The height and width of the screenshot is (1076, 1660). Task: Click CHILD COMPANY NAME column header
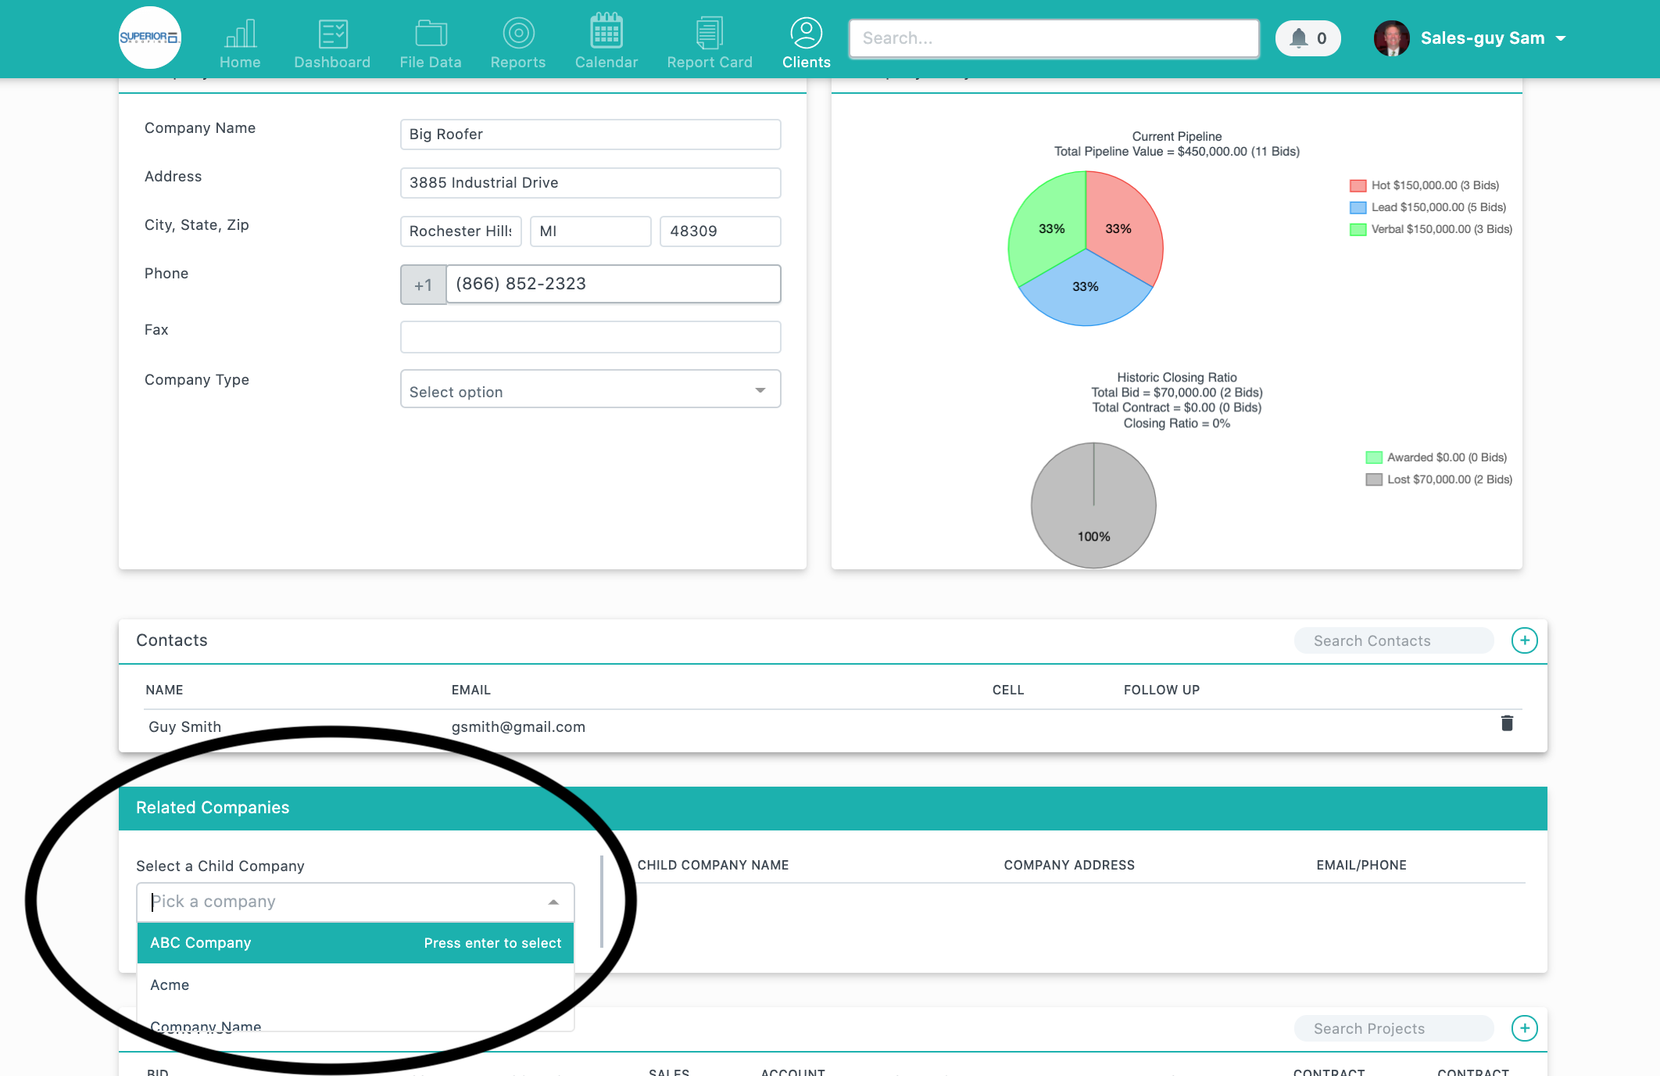tap(713, 865)
